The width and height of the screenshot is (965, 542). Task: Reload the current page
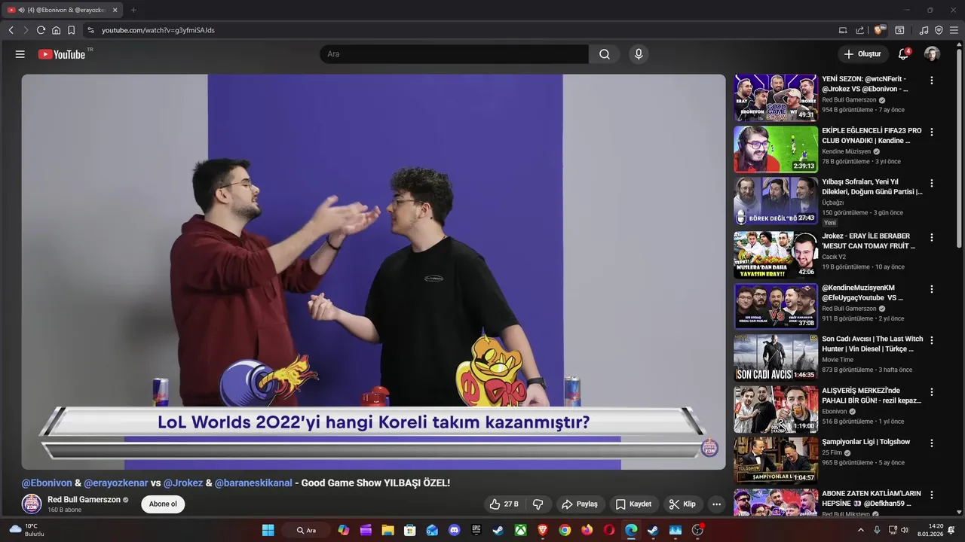pyautogui.click(x=41, y=30)
